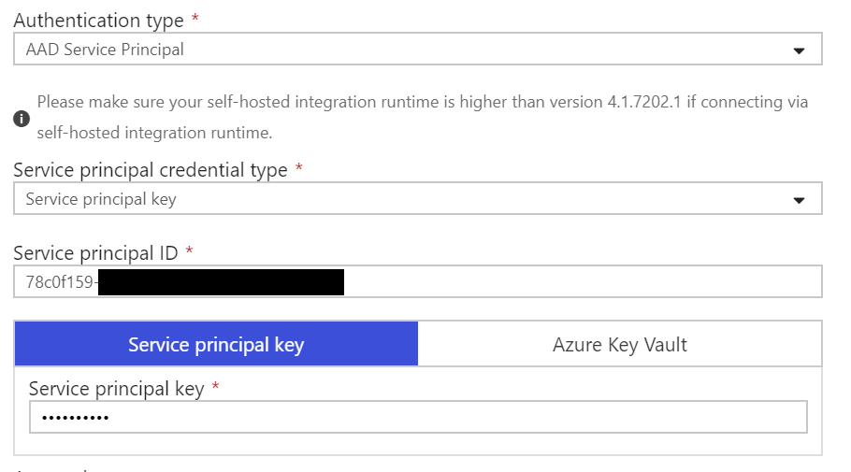
Task: Expand Service principal credential type dropdown arrow
Action: click(799, 200)
